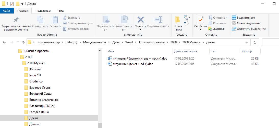
Task: Open the Удалить dropdown arrow
Action: [x=141, y=30]
